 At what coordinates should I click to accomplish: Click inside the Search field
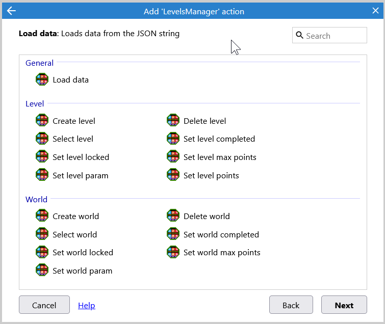click(334, 36)
